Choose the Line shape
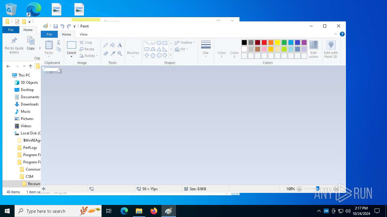Screen dimensions: 387x217 click(147, 43)
